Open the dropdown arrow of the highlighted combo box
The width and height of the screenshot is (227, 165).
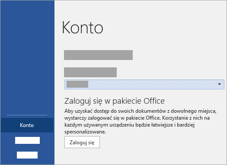[219, 84]
